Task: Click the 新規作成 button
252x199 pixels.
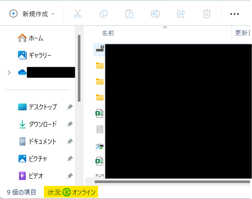Action: (32, 14)
